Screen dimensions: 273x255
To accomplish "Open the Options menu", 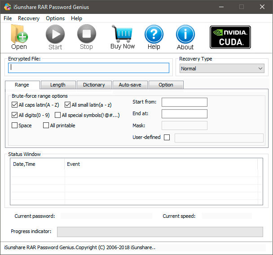I will (55, 18).
